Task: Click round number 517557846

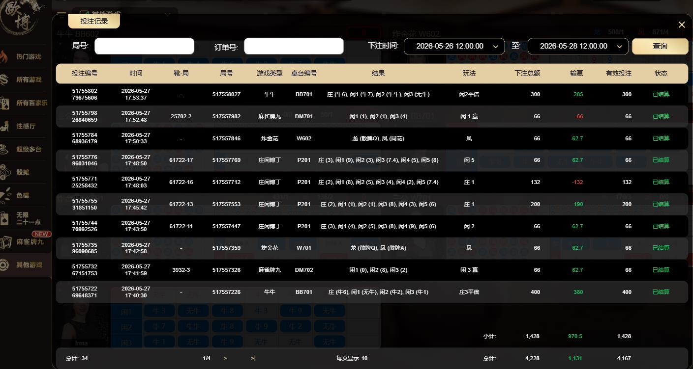Action: 226,138
